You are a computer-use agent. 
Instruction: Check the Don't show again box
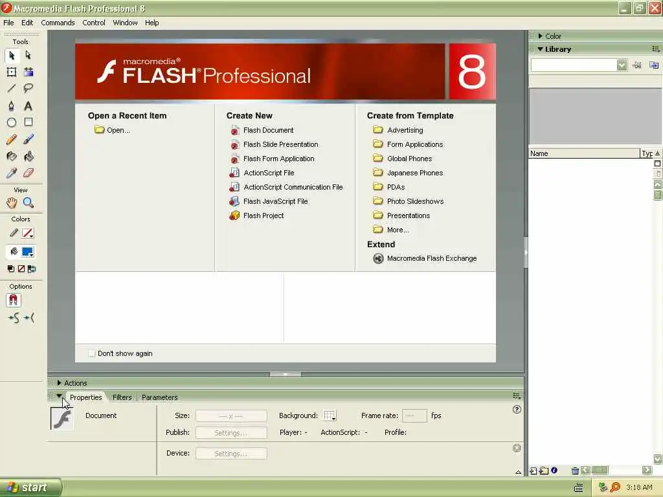click(92, 354)
